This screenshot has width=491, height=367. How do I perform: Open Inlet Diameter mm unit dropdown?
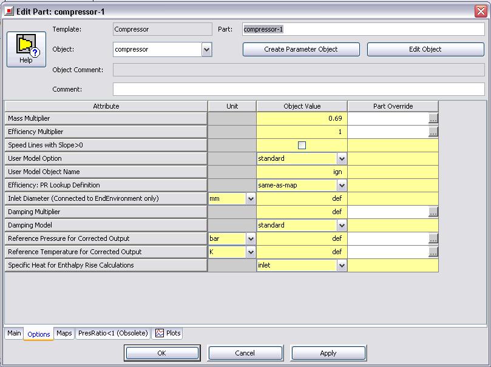[251, 199]
